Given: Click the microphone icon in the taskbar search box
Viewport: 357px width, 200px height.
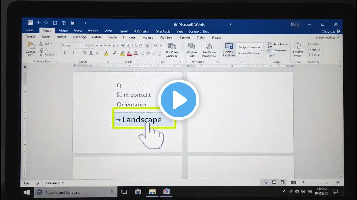Looking at the screenshot, I should 112,192.
